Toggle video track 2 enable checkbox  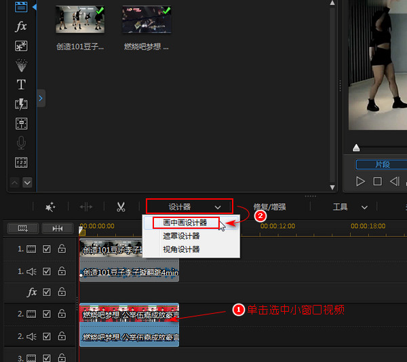click(x=46, y=314)
